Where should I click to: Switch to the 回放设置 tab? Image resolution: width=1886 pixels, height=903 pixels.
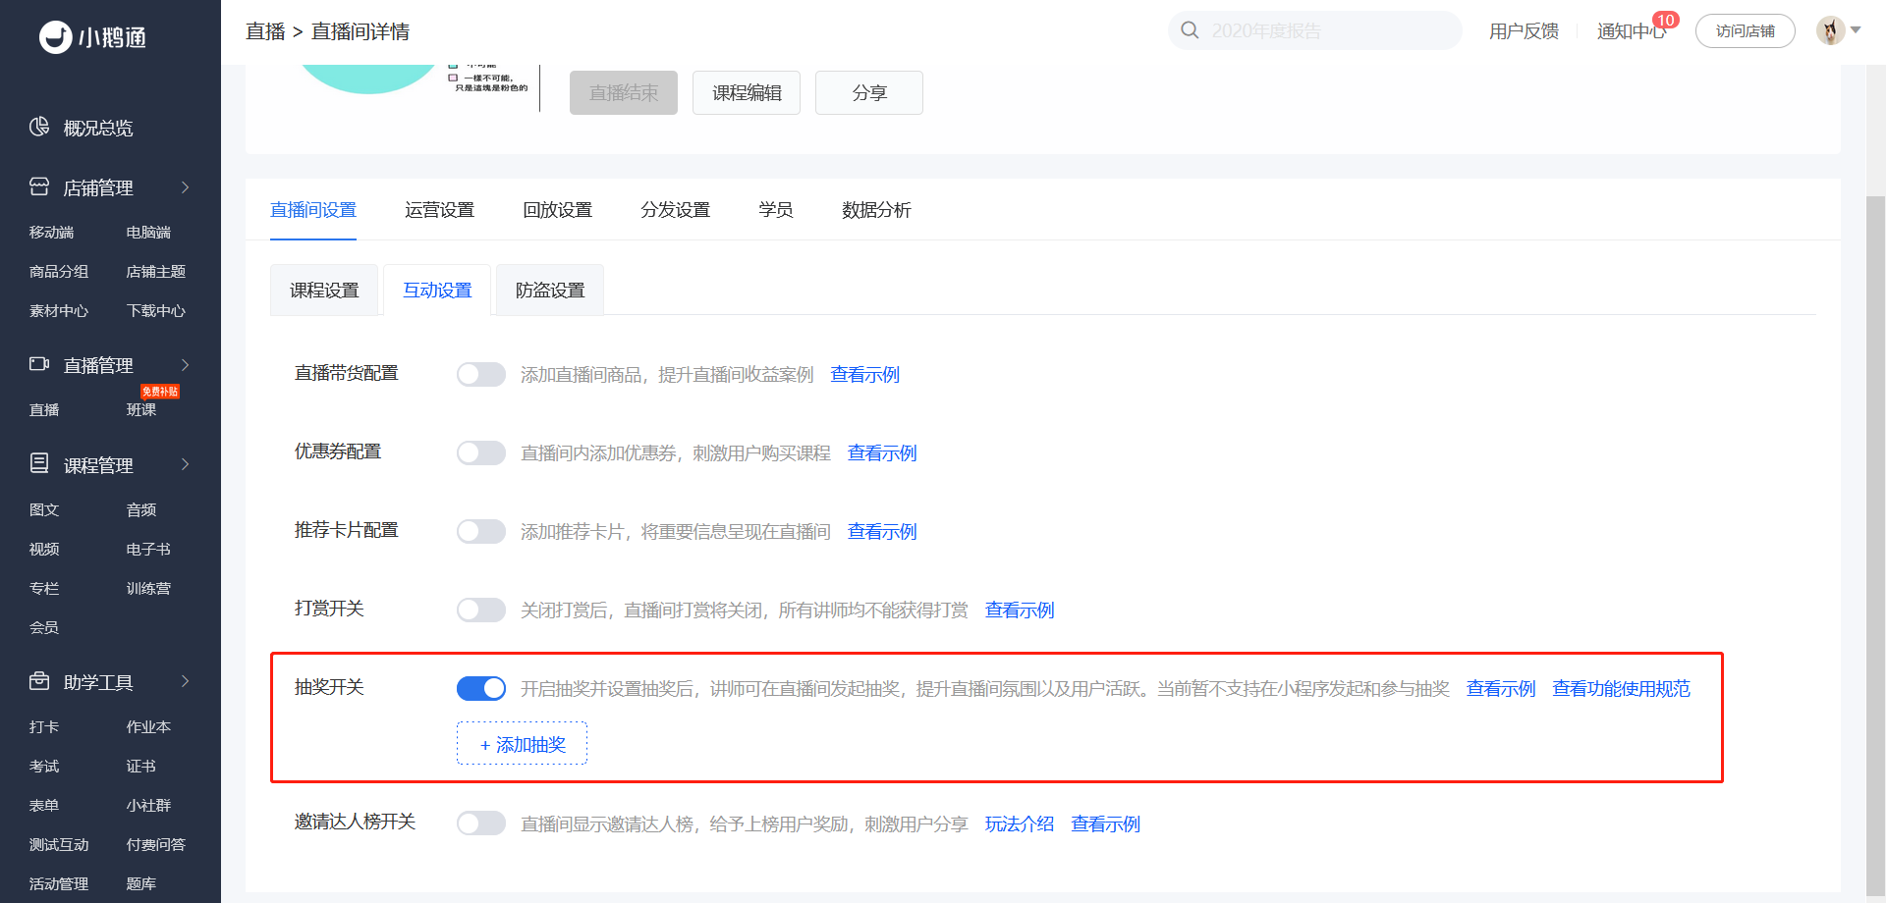coord(557,210)
